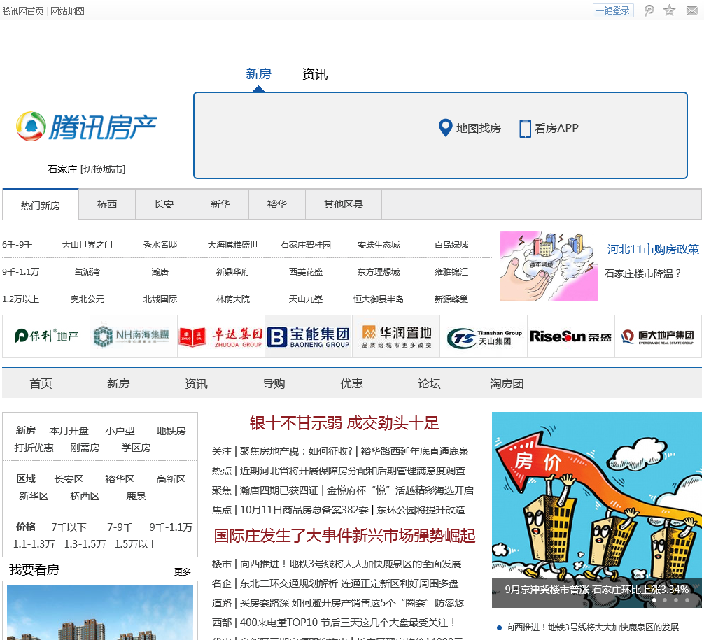Select the 裕华 district tab
Screen dimensions: 704x640
tap(276, 204)
